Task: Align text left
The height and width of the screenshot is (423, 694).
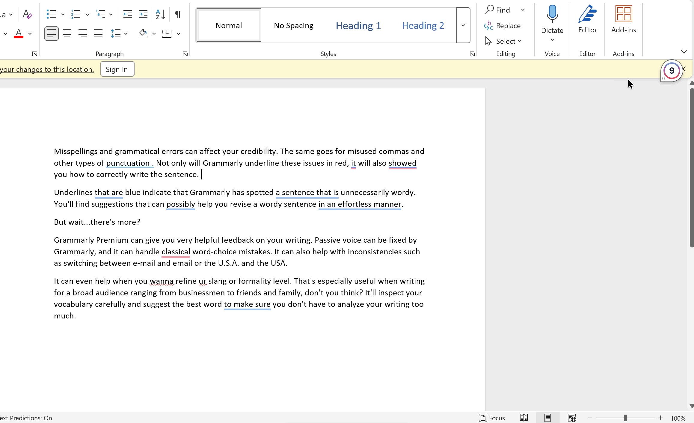Action: coord(52,33)
